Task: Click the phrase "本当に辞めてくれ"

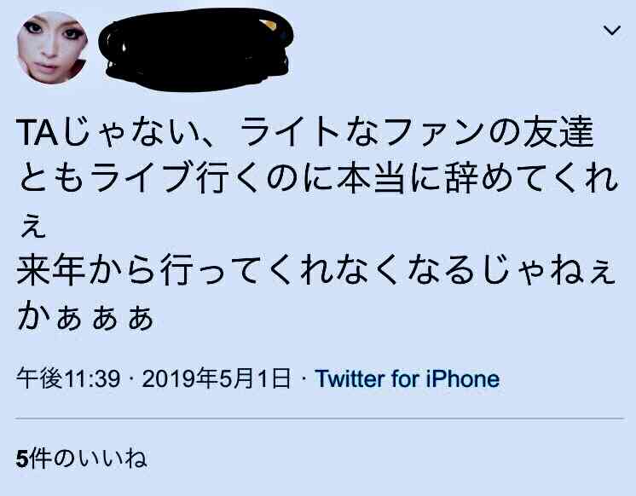Action: tap(477, 178)
